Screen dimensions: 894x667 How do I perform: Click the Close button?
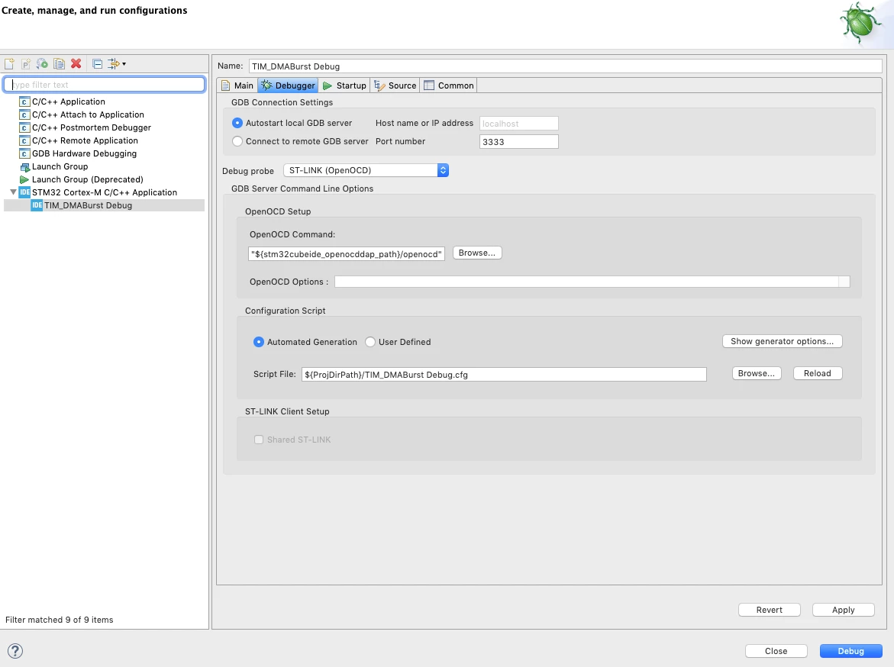(x=776, y=651)
